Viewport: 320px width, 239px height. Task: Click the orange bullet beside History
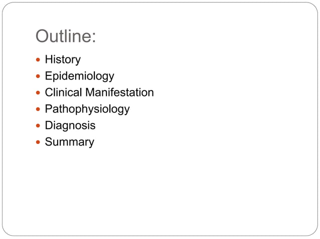(x=38, y=59)
